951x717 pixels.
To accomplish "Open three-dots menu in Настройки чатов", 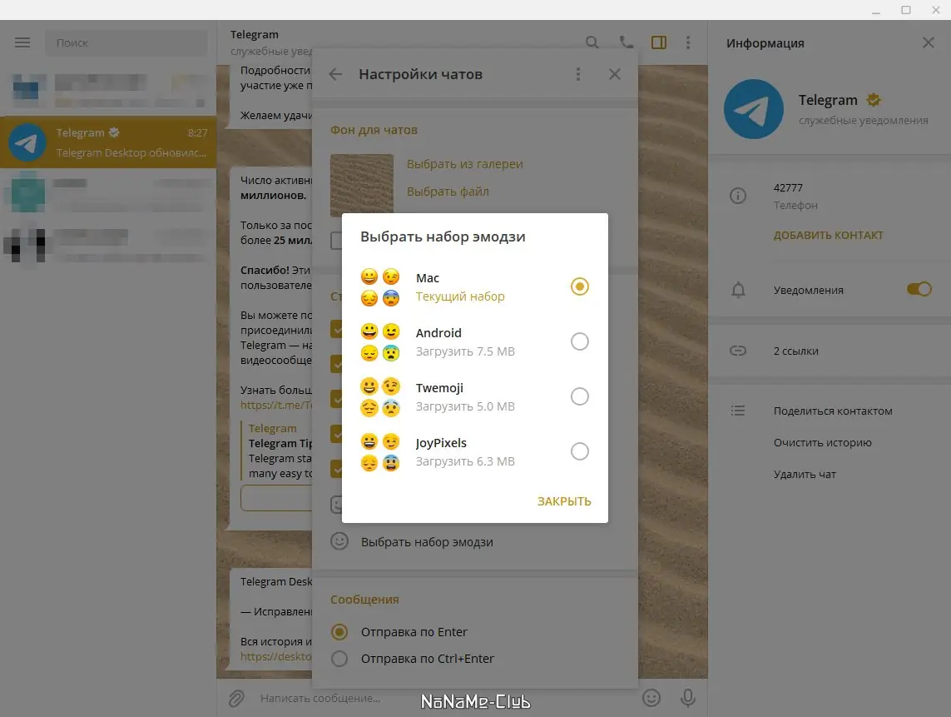I will coord(578,74).
